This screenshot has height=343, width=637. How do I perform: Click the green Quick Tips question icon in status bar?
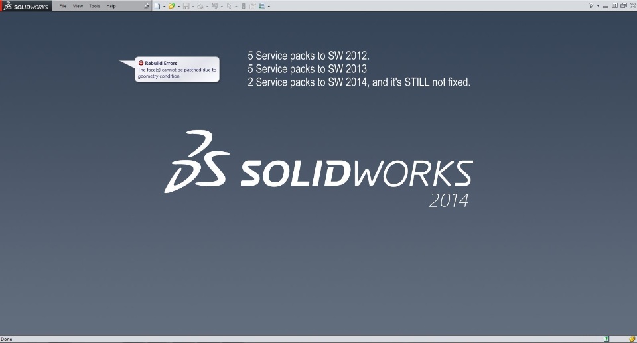[x=606, y=339]
